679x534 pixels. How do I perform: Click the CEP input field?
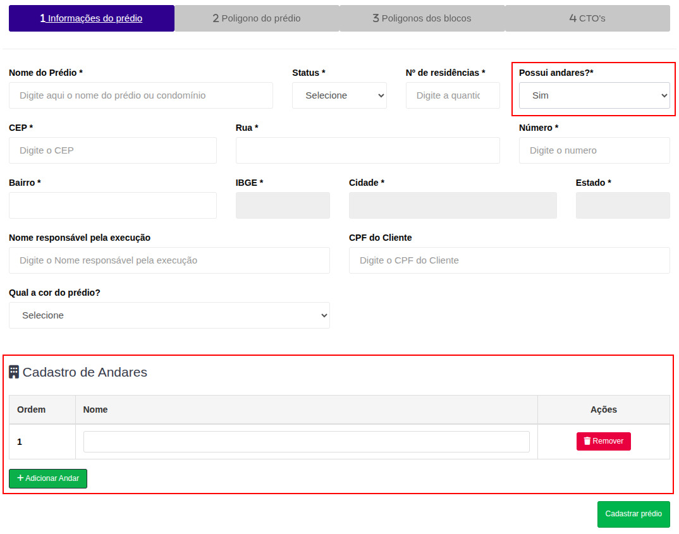pos(113,150)
